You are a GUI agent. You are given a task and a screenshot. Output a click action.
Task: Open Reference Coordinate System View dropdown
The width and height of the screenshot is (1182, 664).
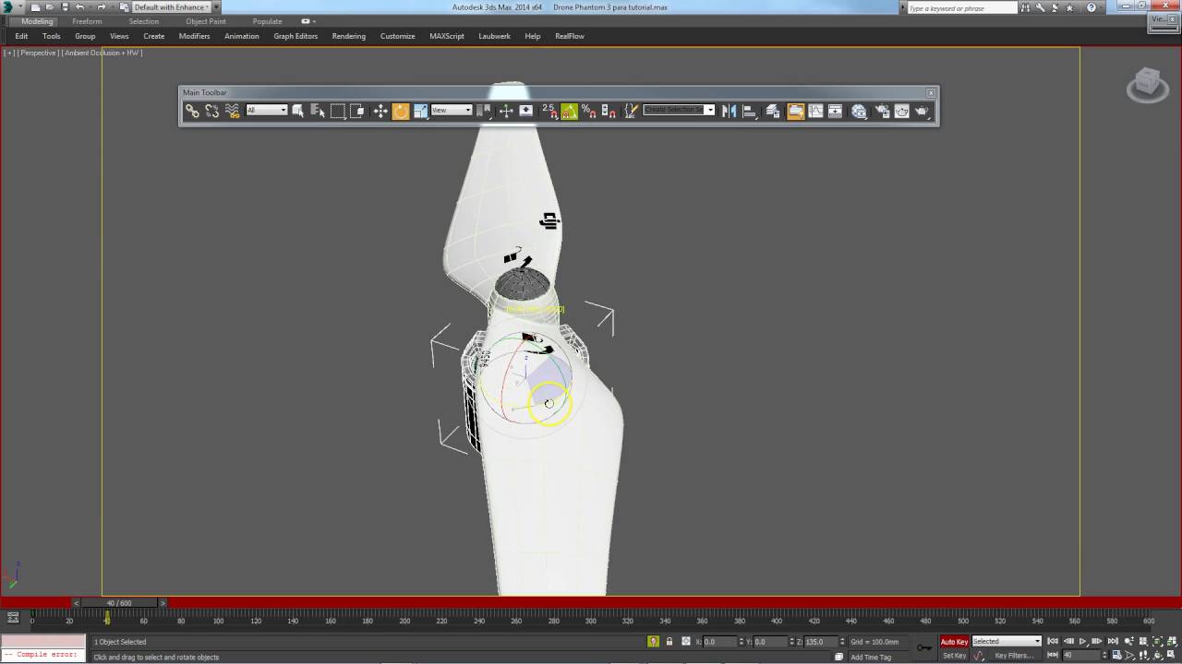click(x=452, y=111)
